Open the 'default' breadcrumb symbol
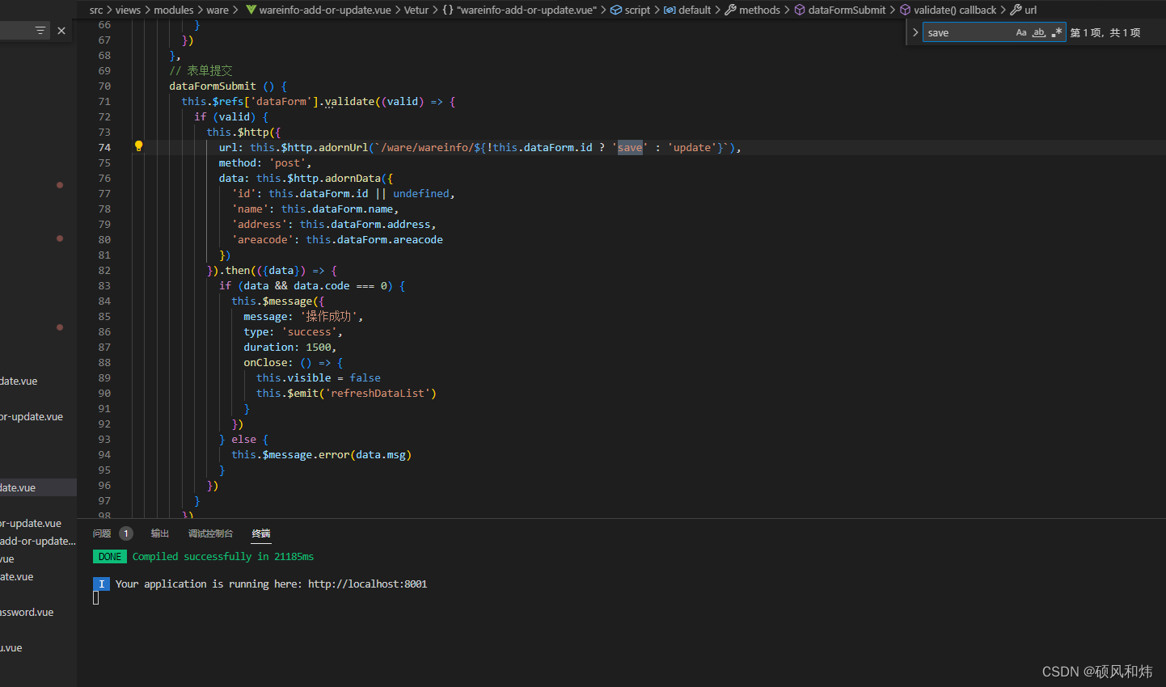The width and height of the screenshot is (1166, 687). (687, 10)
